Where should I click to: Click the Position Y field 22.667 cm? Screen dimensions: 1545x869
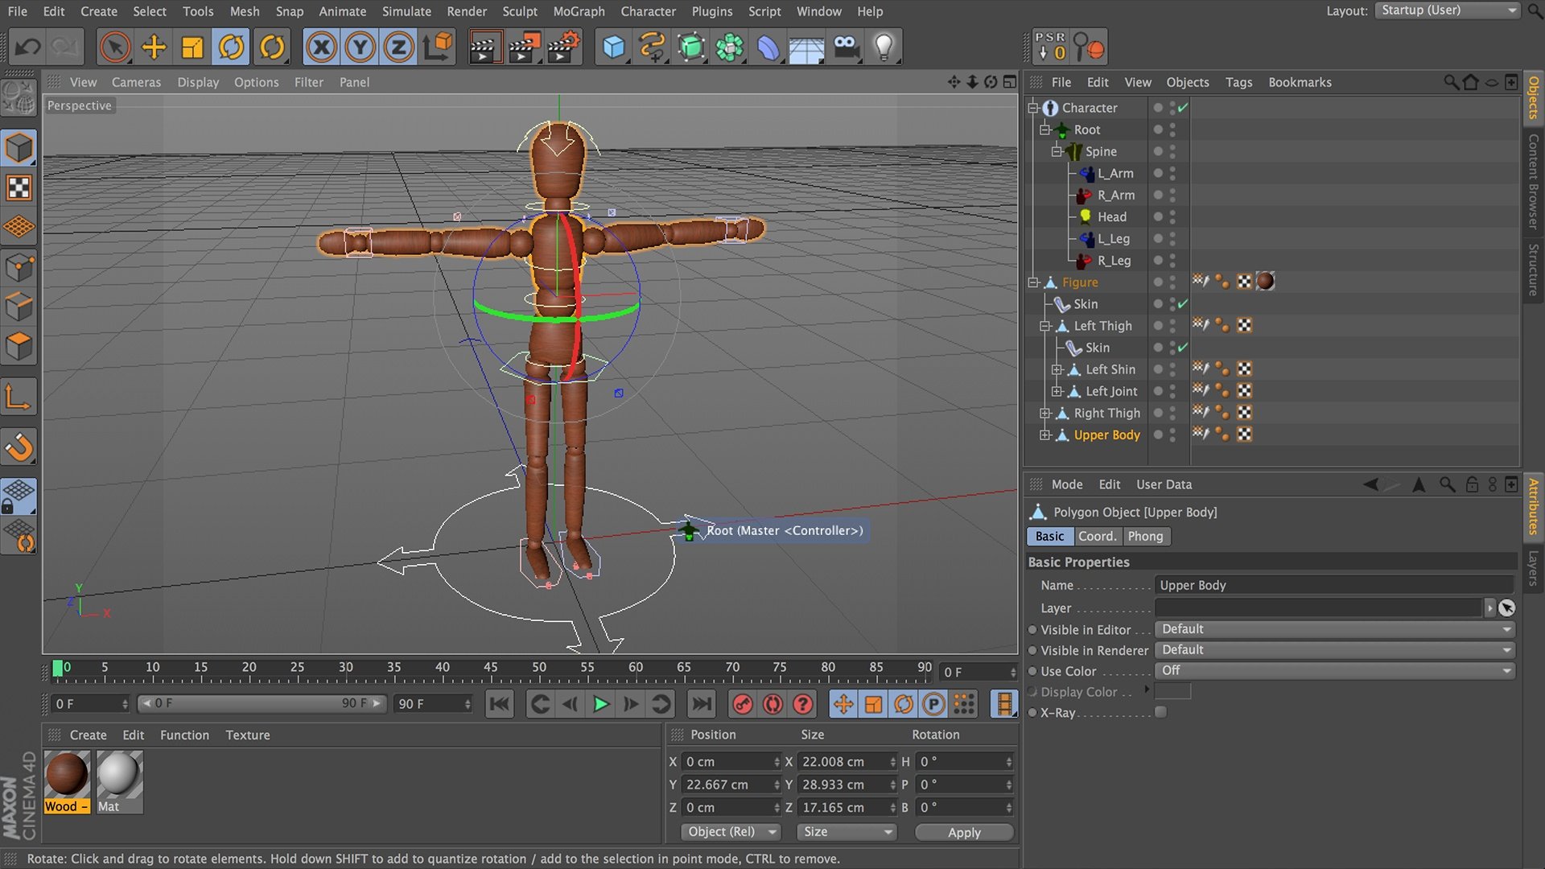pyautogui.click(x=731, y=784)
